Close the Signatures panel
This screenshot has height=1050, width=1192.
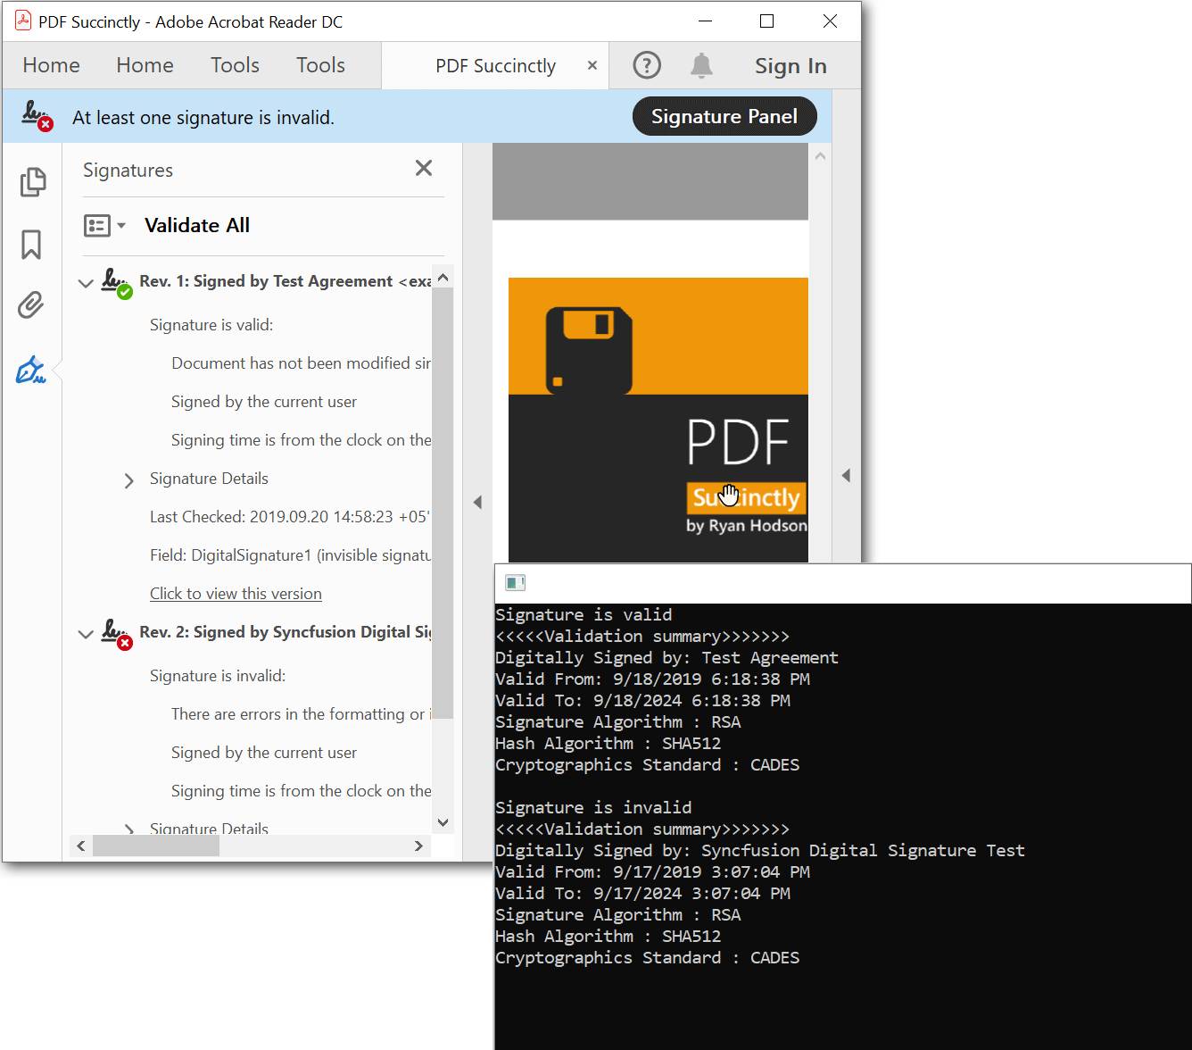424,168
